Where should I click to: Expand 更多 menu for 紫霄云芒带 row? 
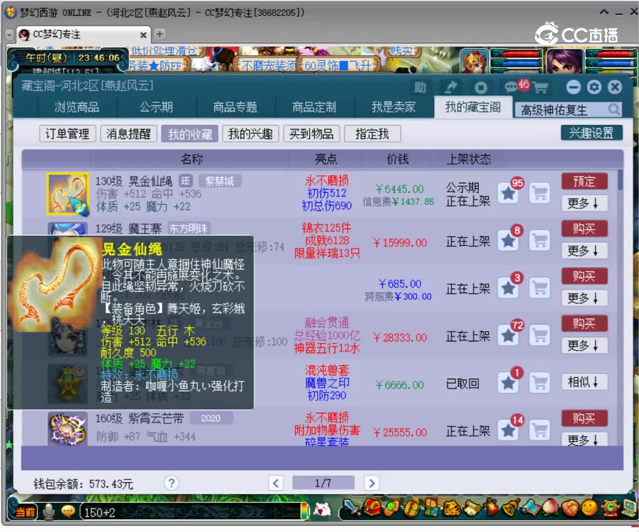(584, 439)
